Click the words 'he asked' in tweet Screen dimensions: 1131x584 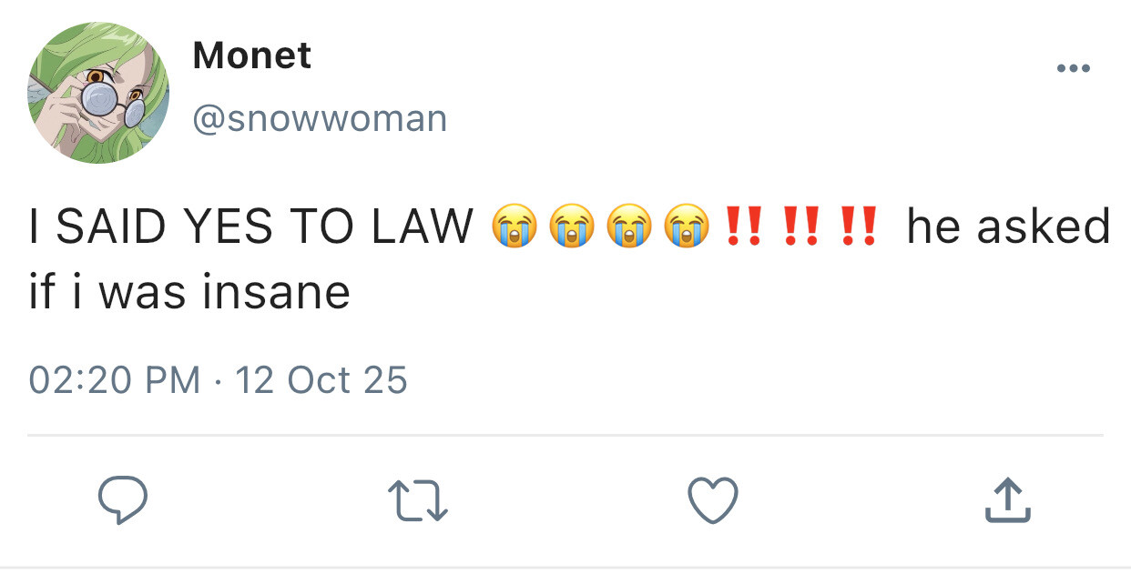click(x=1008, y=227)
